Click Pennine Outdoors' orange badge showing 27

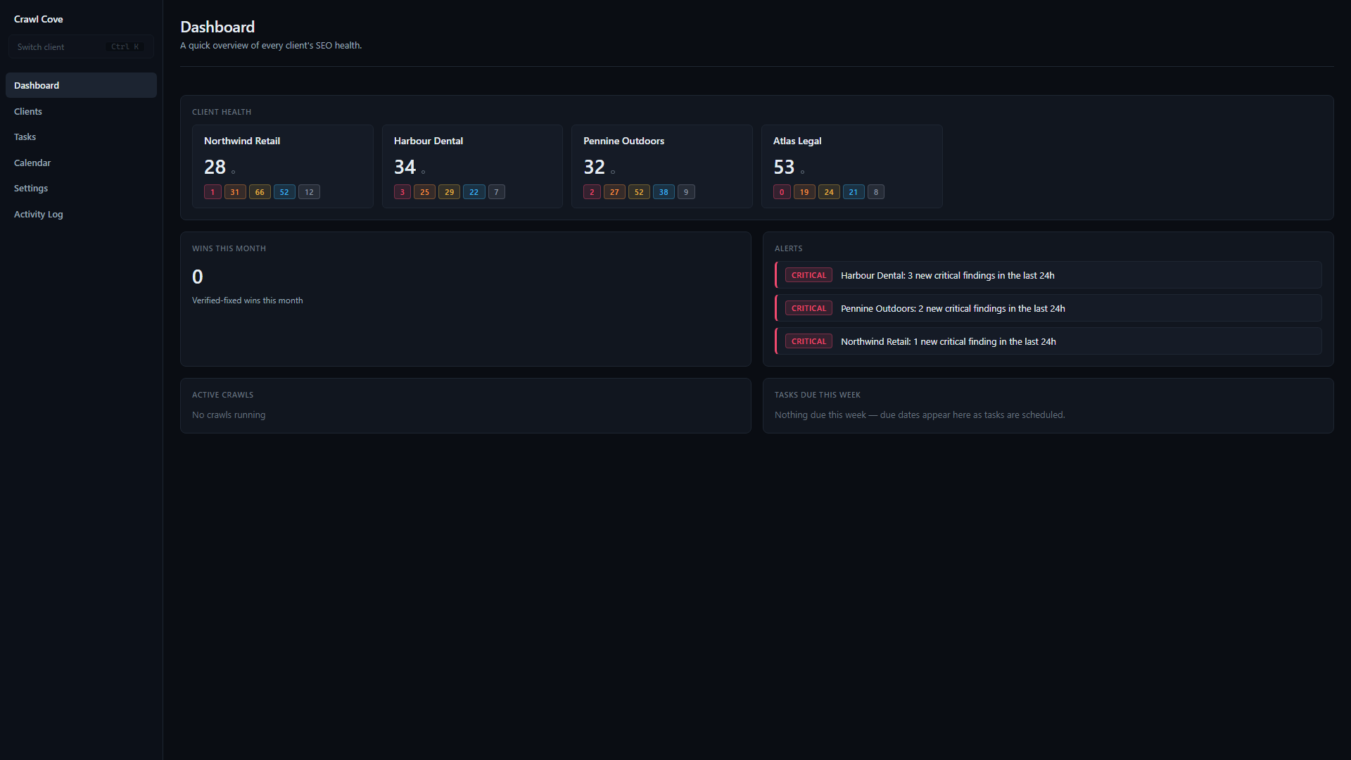click(614, 192)
